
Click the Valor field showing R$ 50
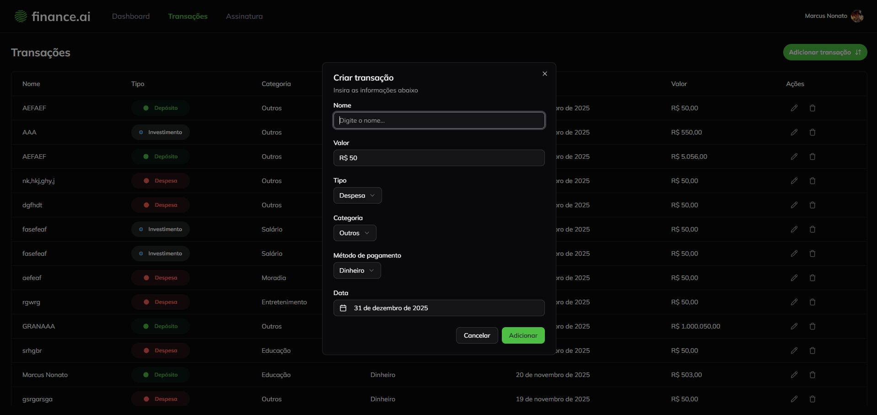click(x=439, y=158)
